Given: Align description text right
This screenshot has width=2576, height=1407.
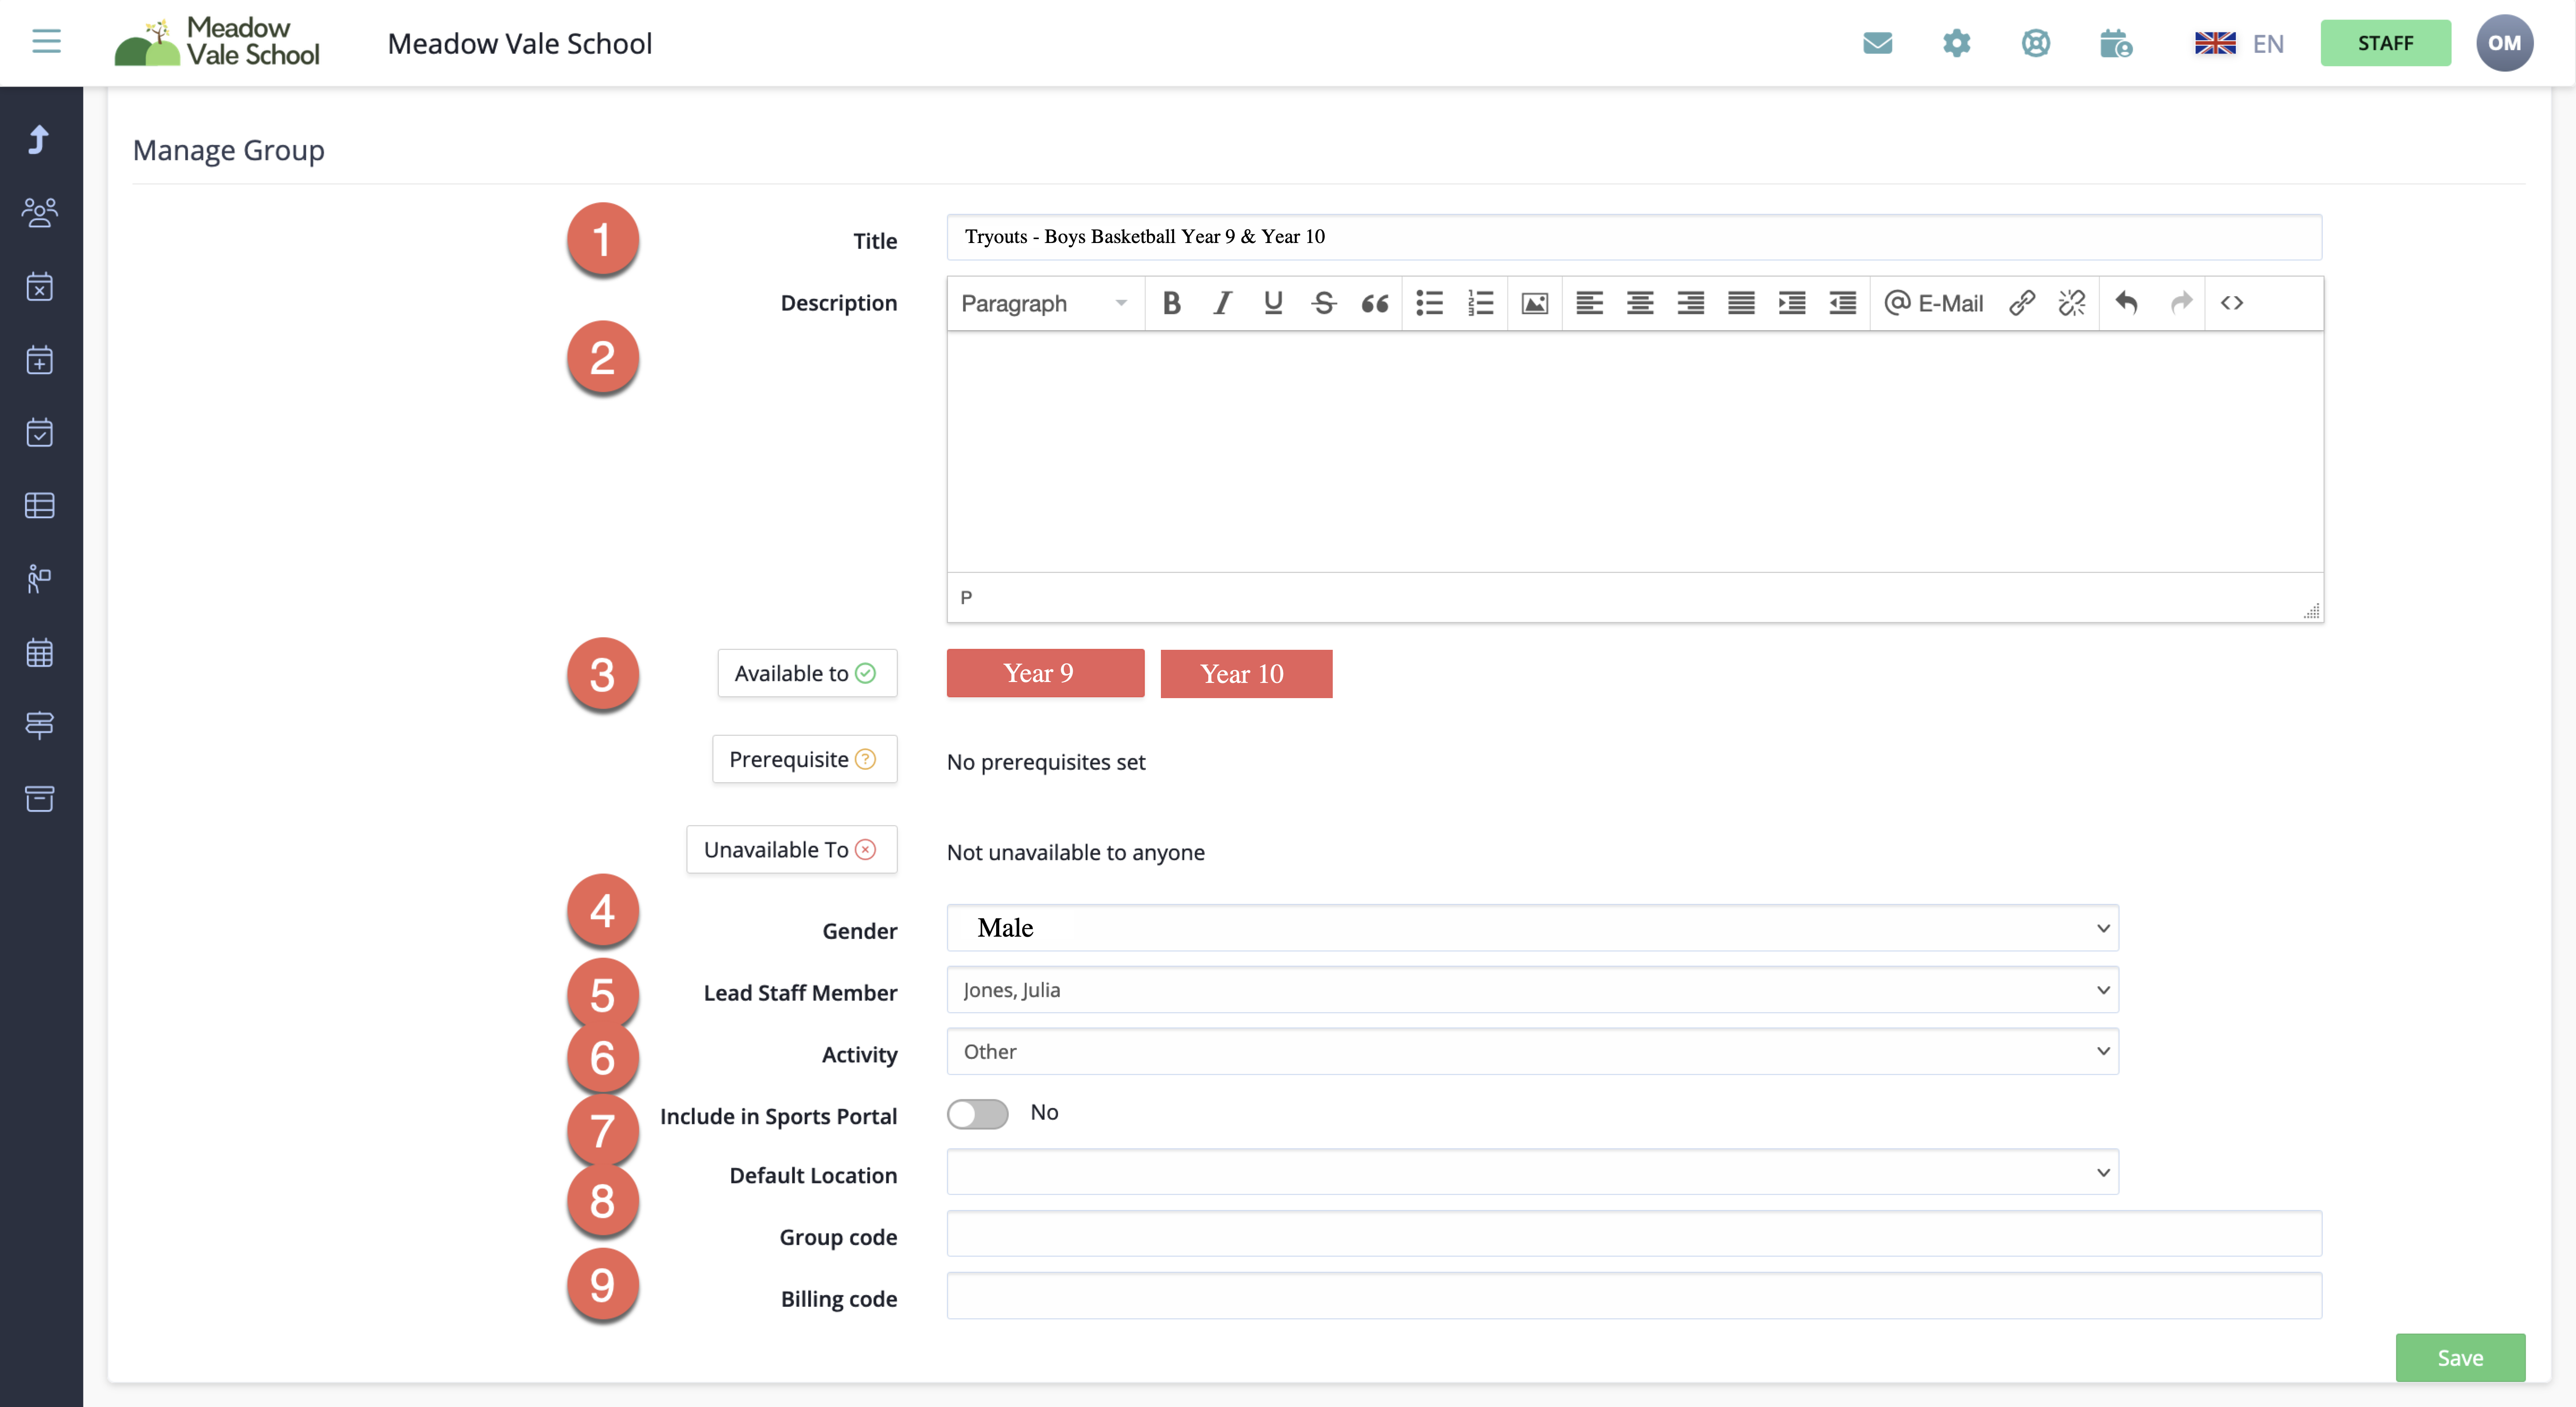Looking at the screenshot, I should [x=1690, y=303].
